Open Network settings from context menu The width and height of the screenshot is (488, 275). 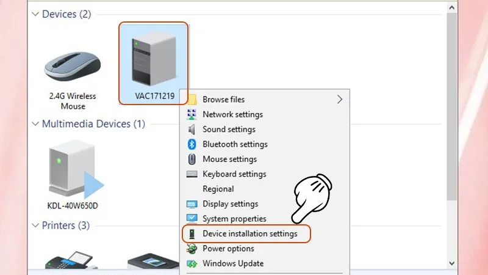232,114
